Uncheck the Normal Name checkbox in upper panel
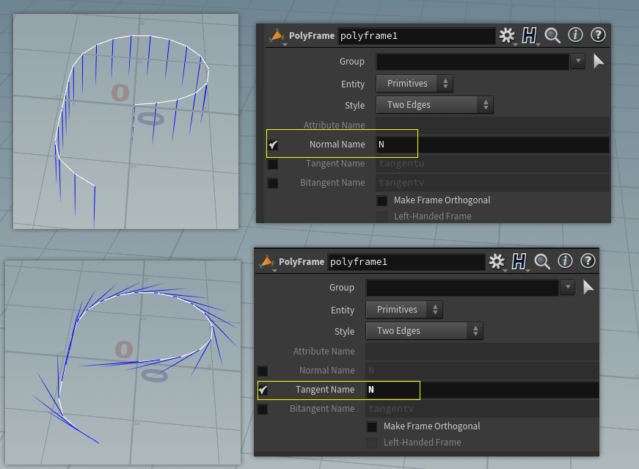This screenshot has height=469, width=639. click(x=273, y=145)
